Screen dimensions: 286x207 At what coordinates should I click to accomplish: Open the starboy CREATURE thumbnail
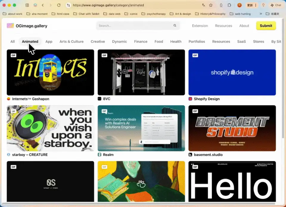(50, 128)
